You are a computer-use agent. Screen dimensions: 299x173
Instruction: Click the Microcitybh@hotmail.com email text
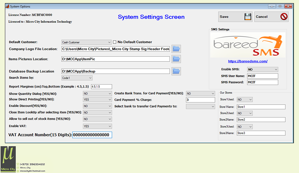point(33,171)
